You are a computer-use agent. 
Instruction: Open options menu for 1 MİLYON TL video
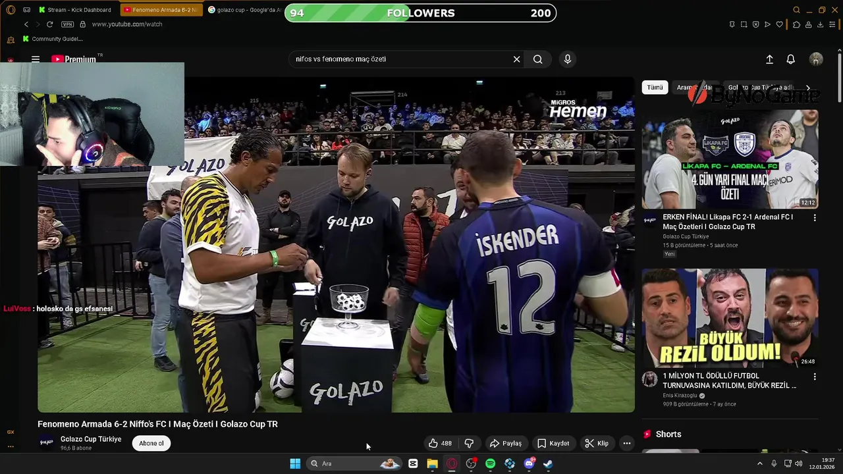(815, 377)
